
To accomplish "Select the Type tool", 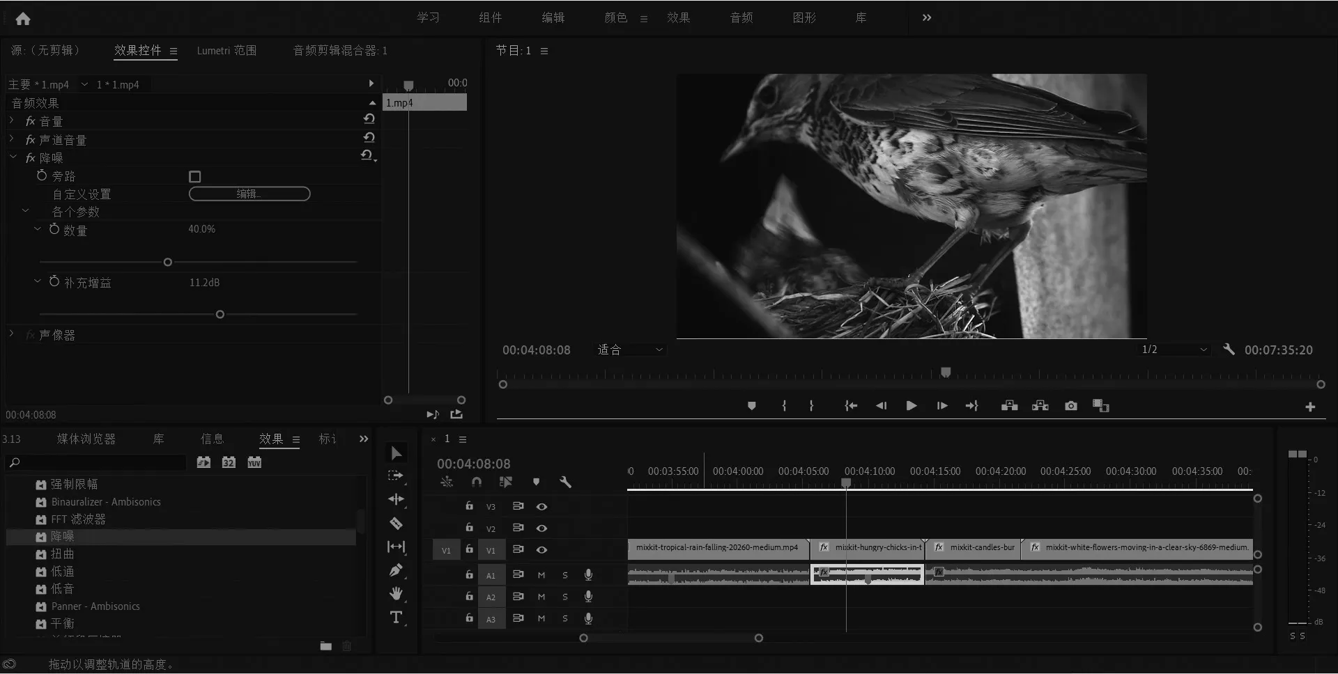I will pyautogui.click(x=396, y=618).
